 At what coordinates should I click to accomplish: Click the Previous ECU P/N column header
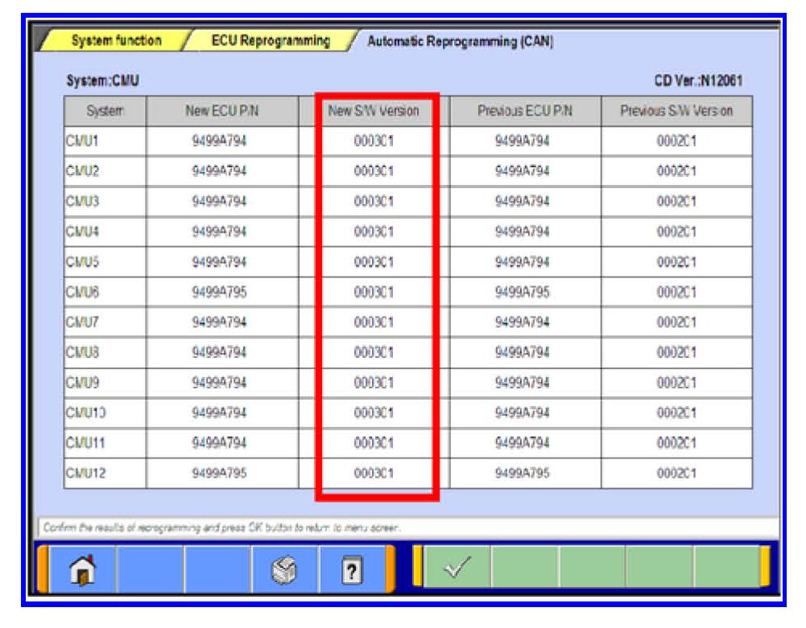point(524,111)
